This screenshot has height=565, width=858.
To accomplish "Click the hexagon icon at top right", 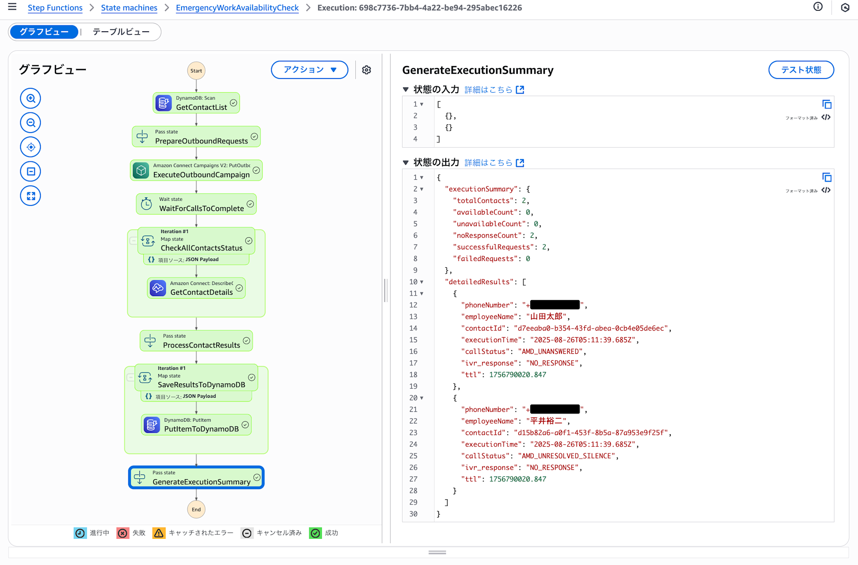I will pos(845,7).
